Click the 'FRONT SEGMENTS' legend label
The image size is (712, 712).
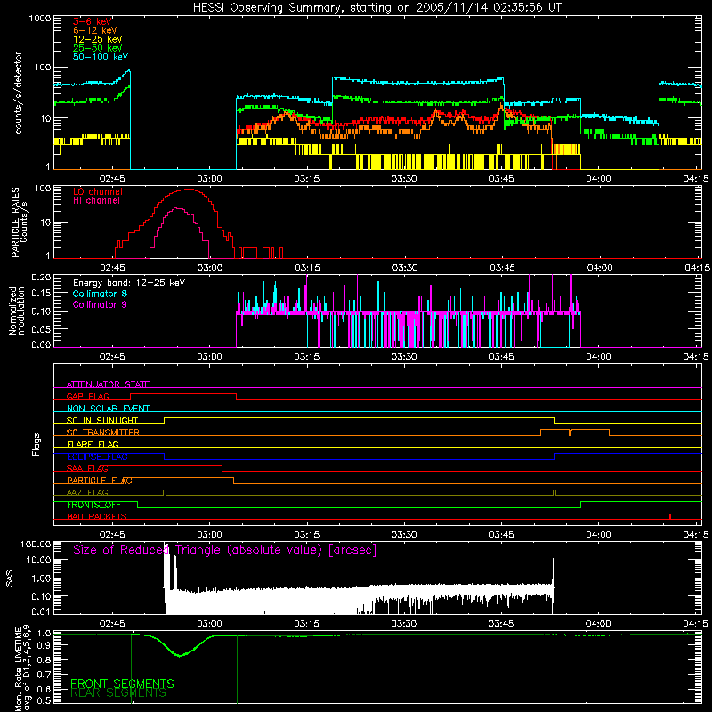[122, 684]
